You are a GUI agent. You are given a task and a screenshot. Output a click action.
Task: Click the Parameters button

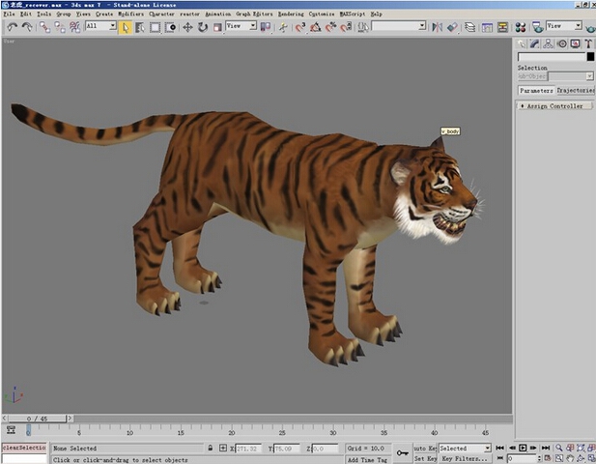point(536,91)
